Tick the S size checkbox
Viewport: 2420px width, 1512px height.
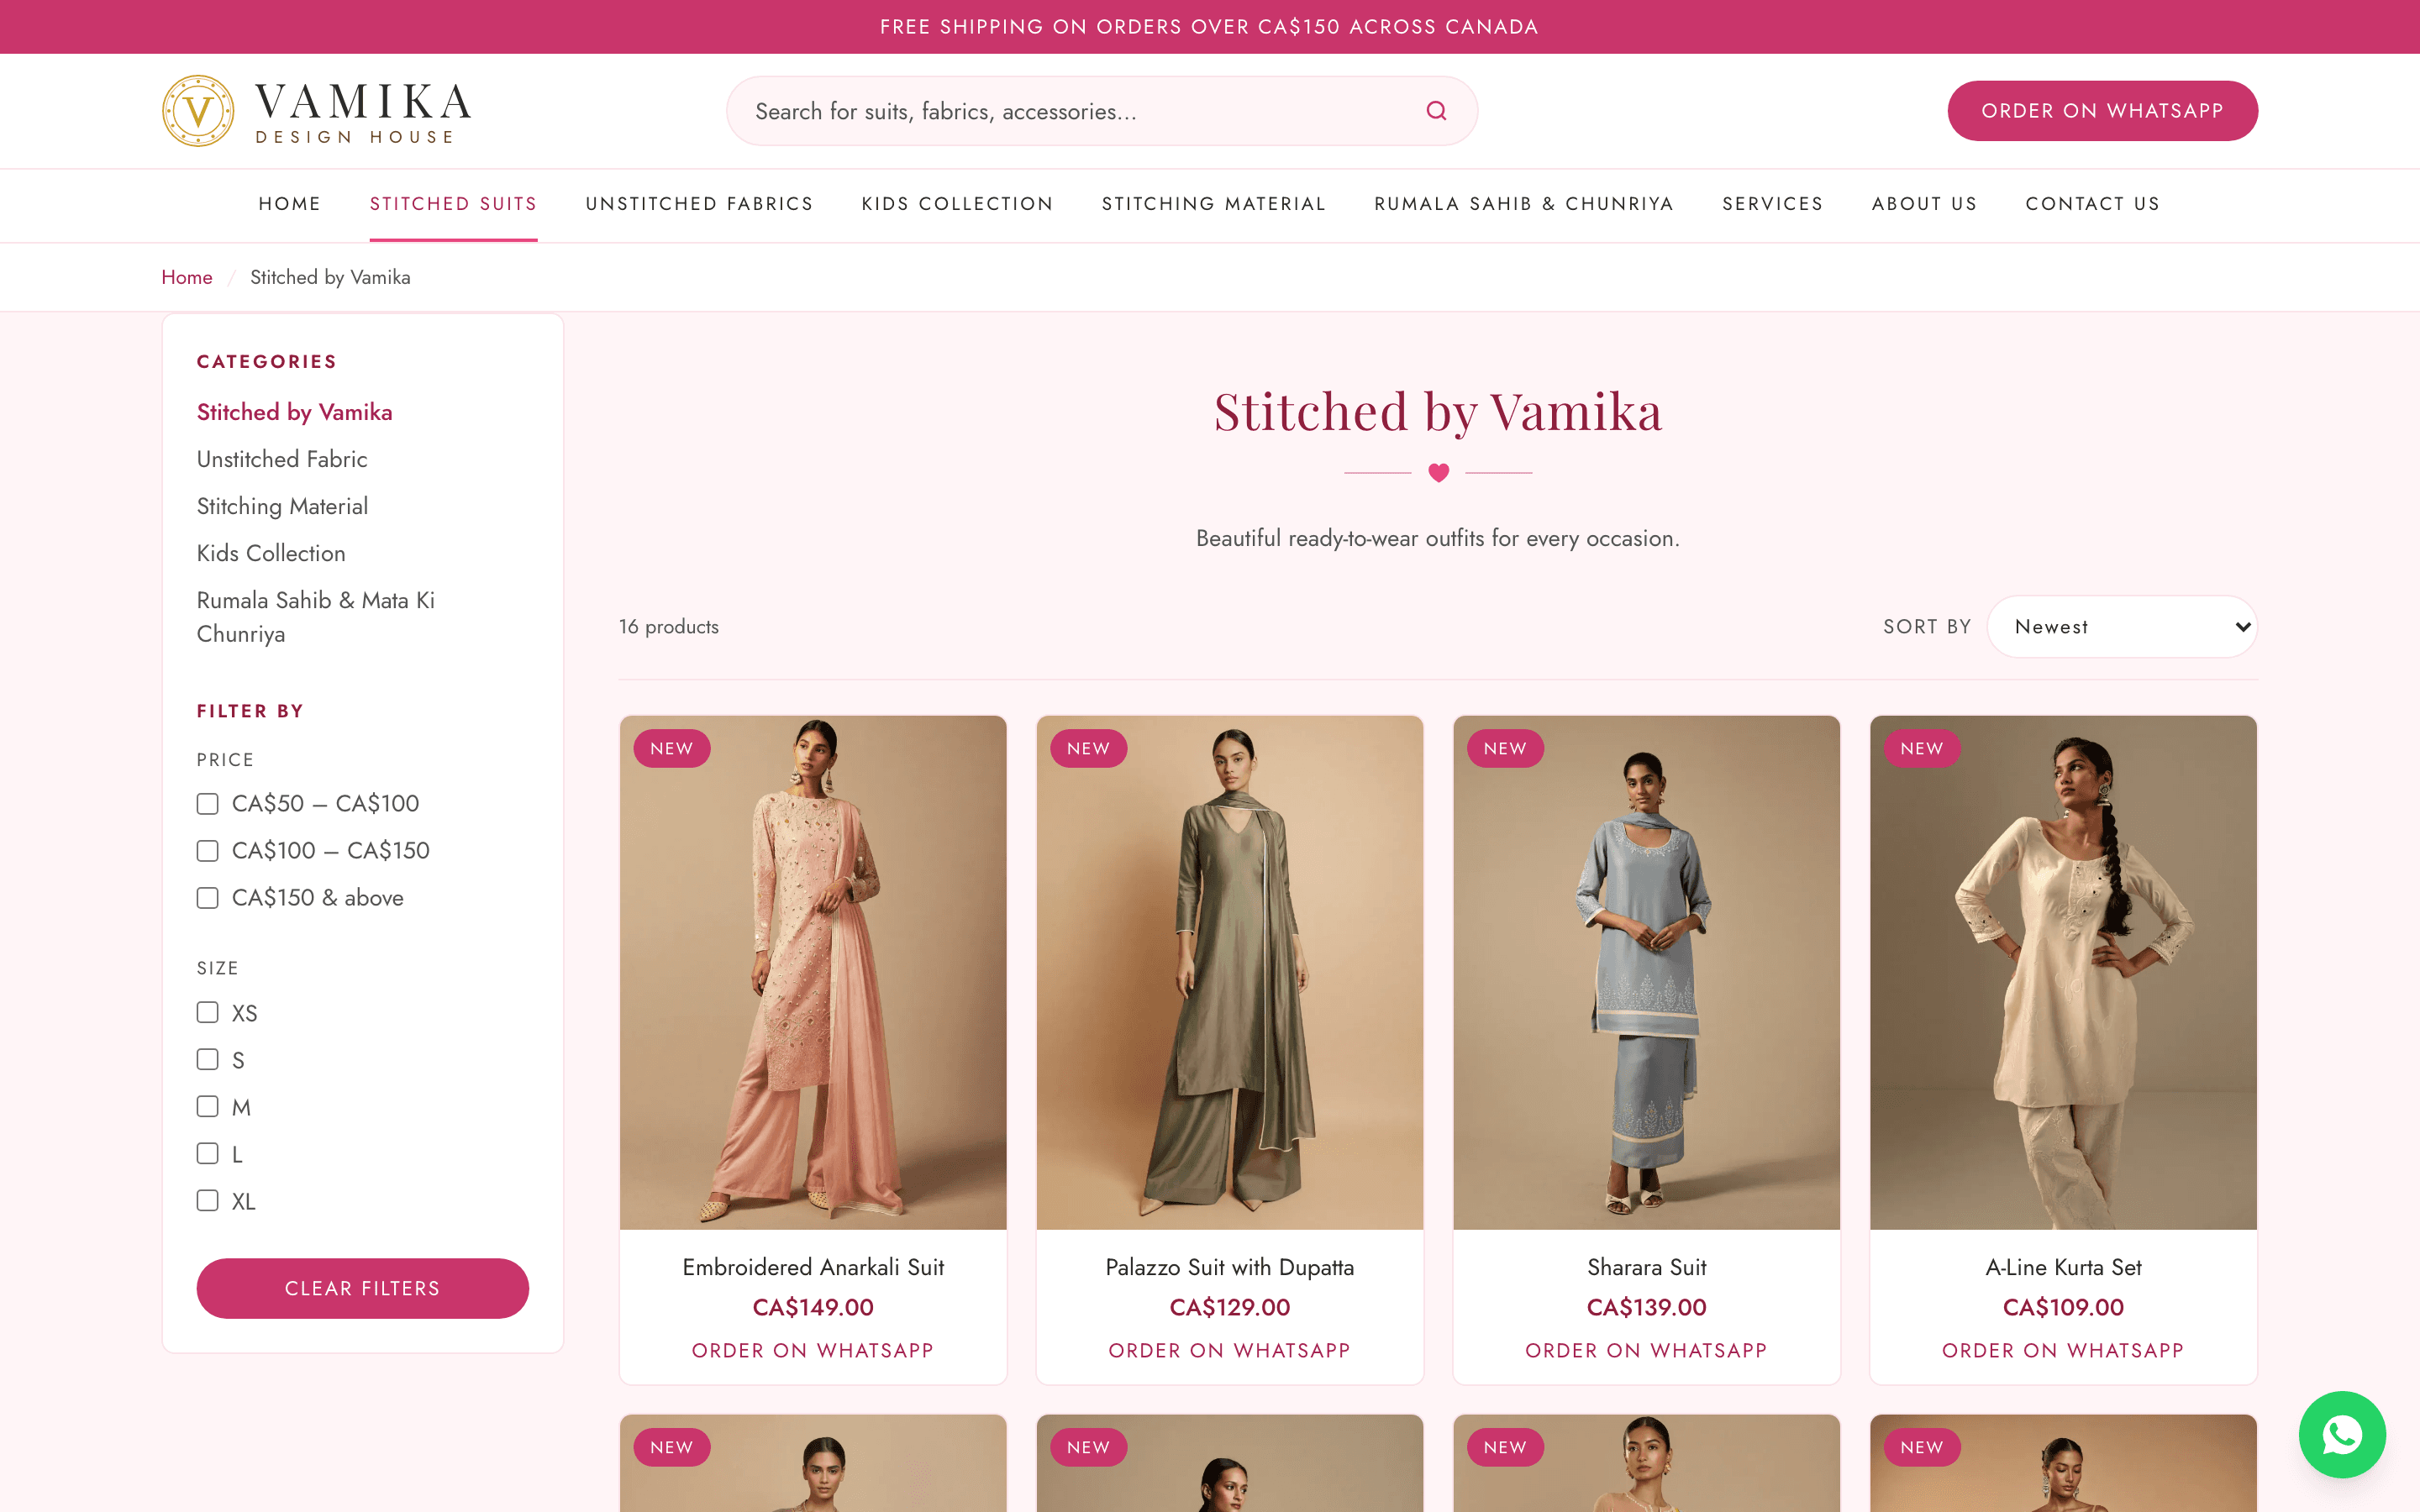tap(207, 1059)
